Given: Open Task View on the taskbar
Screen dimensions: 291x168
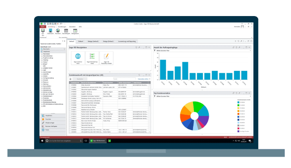Looking at the screenshot, I should pyautogui.click(x=86, y=141).
